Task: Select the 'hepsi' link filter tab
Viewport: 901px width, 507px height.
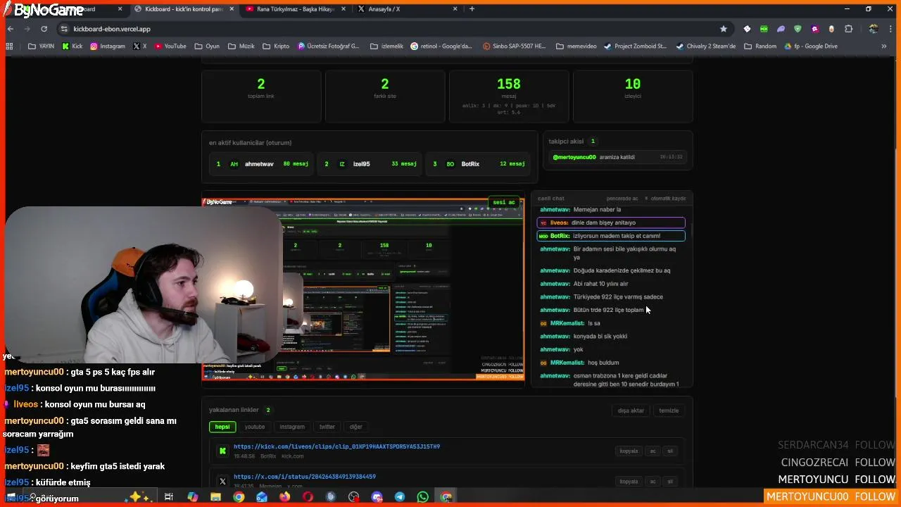Action: [222, 427]
